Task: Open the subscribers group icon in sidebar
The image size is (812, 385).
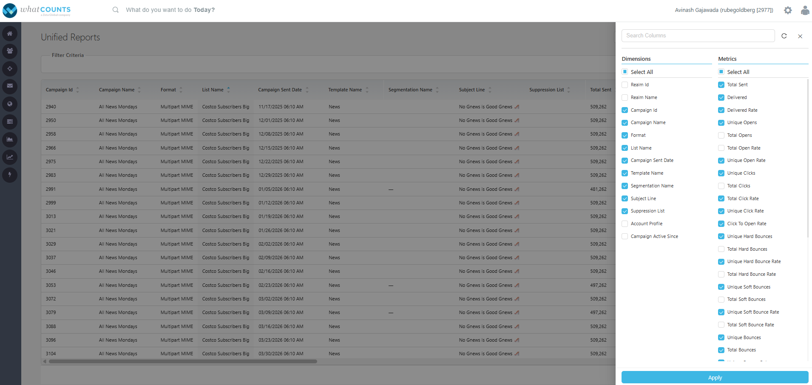Action: click(10, 51)
